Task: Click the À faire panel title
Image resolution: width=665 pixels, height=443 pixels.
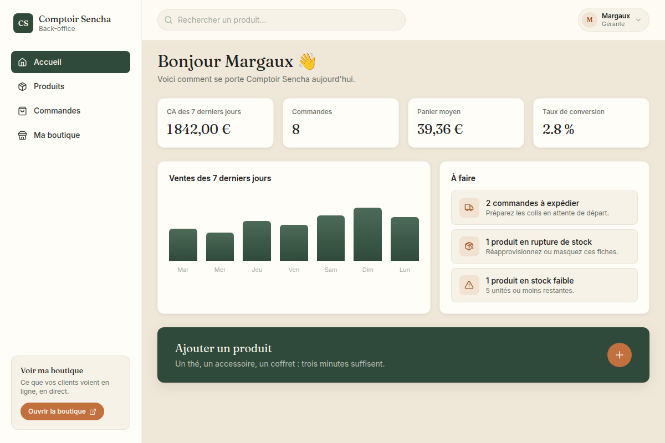Action: (x=463, y=178)
